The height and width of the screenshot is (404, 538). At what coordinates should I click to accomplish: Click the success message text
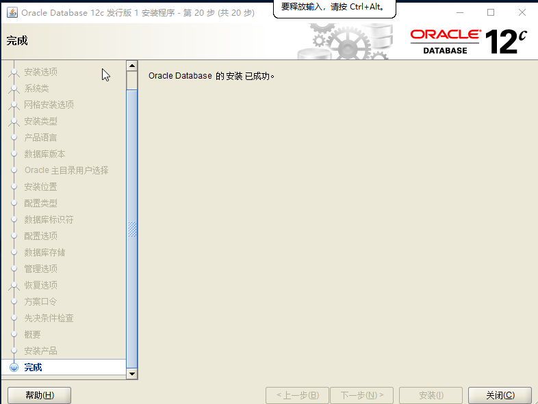[212, 76]
